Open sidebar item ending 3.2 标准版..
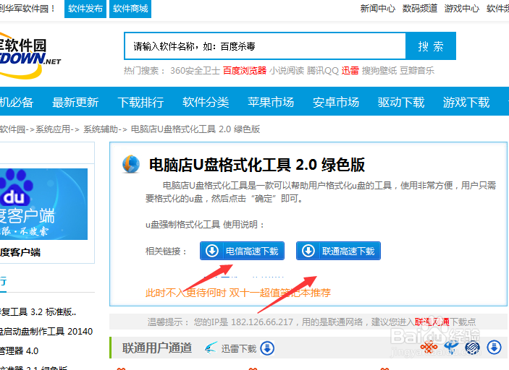Image resolution: width=509 pixels, height=370 pixels. point(38,312)
